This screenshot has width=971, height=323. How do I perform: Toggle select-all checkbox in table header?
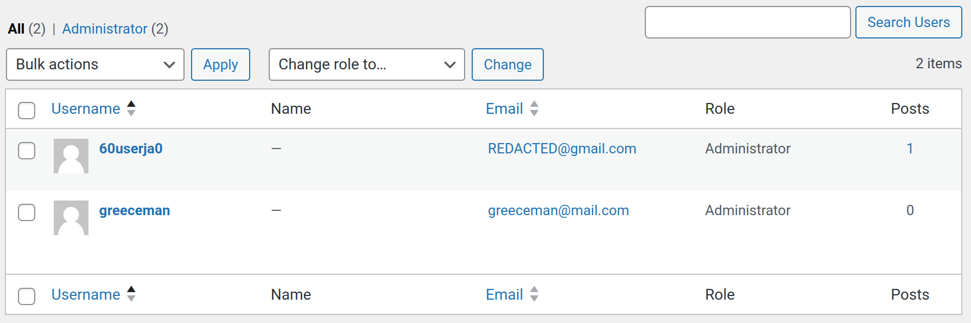point(27,110)
